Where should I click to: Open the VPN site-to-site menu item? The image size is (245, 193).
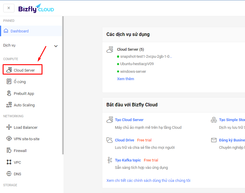[27, 139]
